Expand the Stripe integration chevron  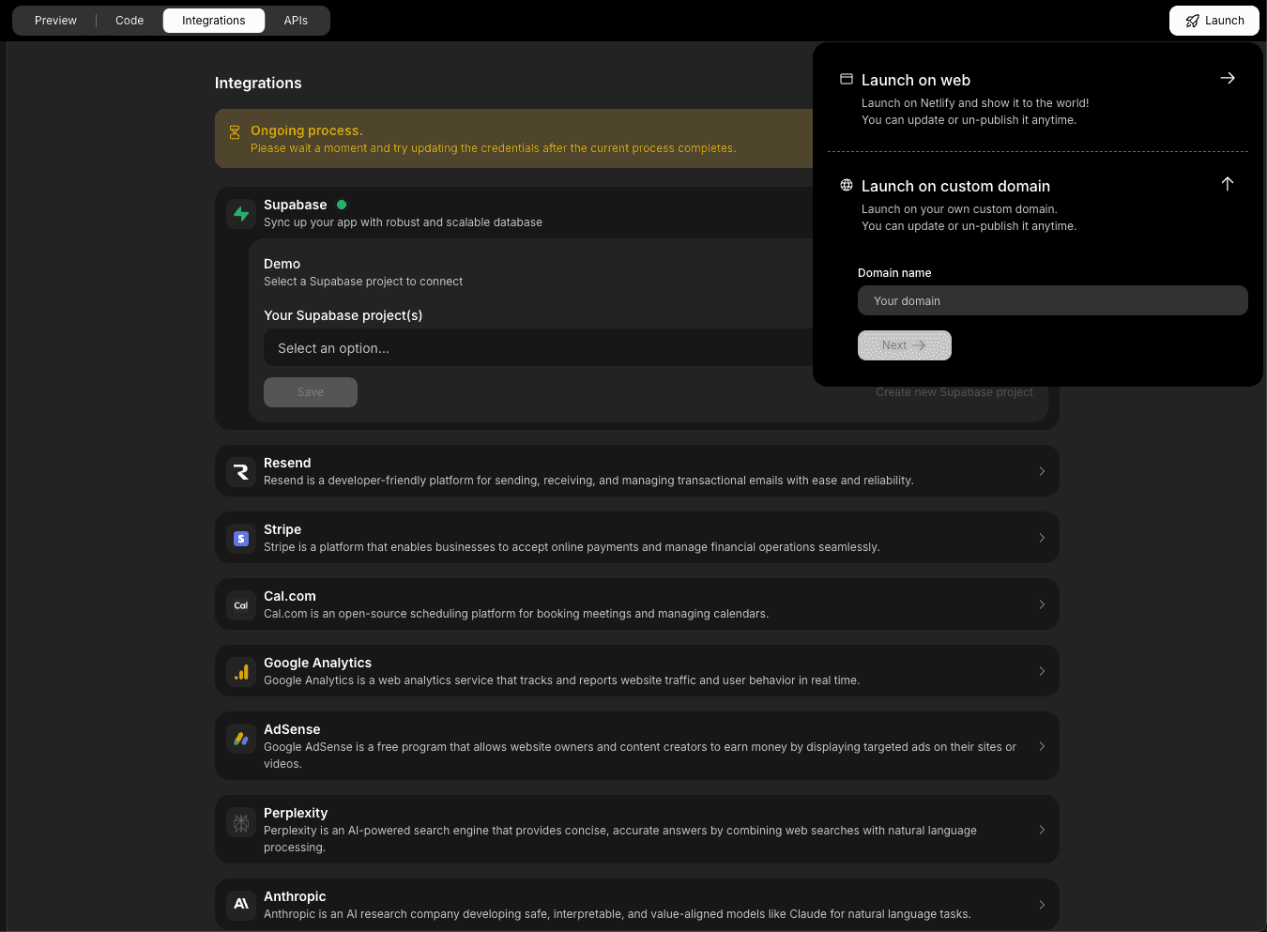[1042, 538]
